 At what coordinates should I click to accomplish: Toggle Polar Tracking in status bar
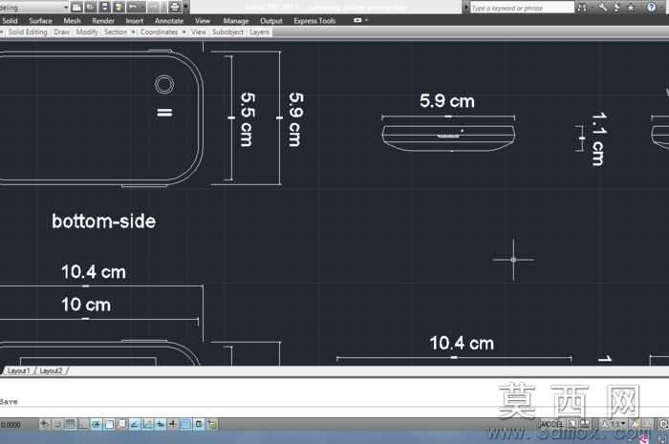[96, 424]
